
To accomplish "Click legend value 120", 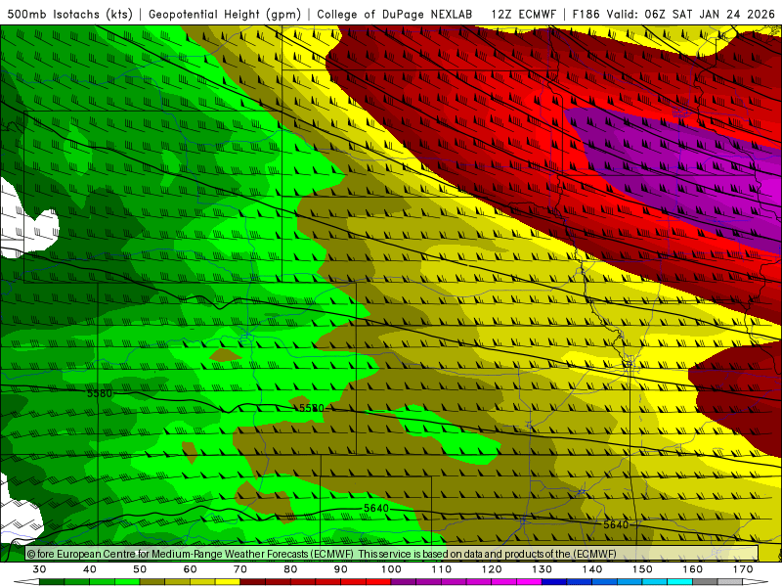I will 492,569.
